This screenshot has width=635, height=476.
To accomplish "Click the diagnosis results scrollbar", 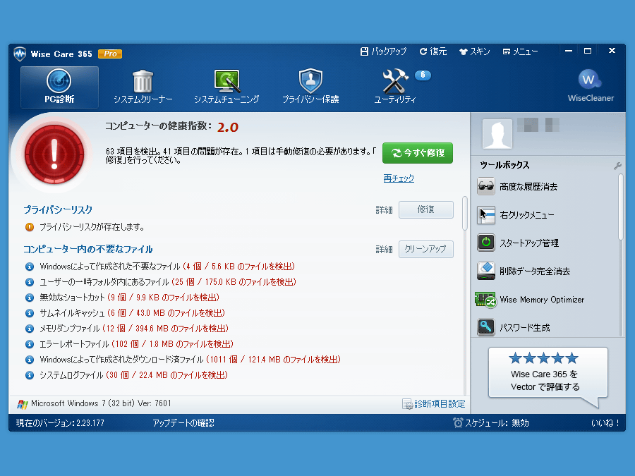I will pos(464,213).
